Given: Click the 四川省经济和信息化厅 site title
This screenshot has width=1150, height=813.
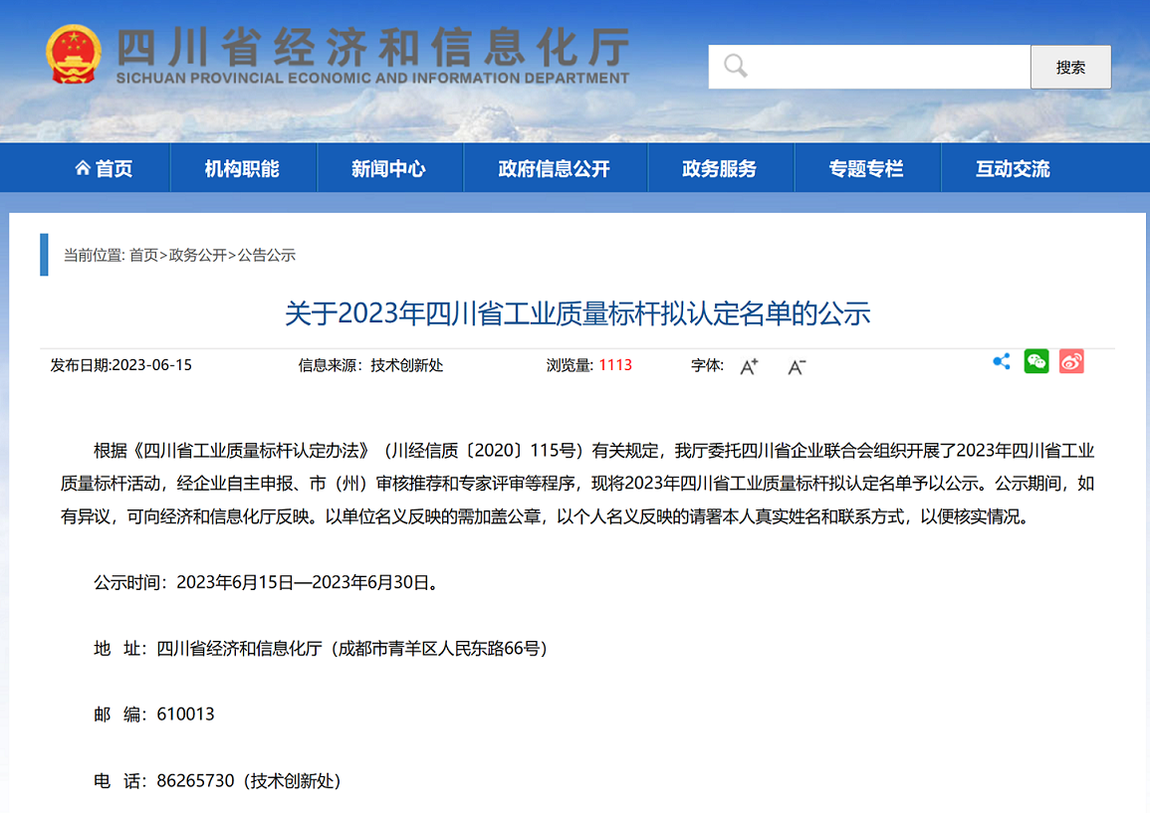Looking at the screenshot, I should pyautogui.click(x=373, y=48).
